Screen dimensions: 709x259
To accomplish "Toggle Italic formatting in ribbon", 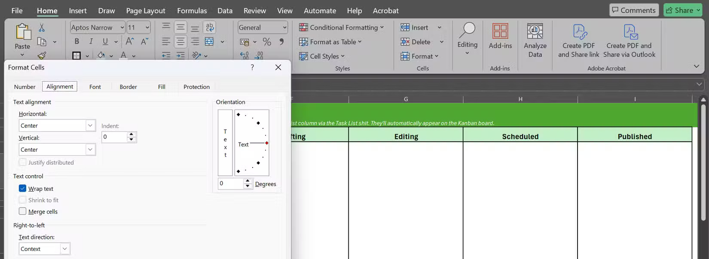I will 91,42.
